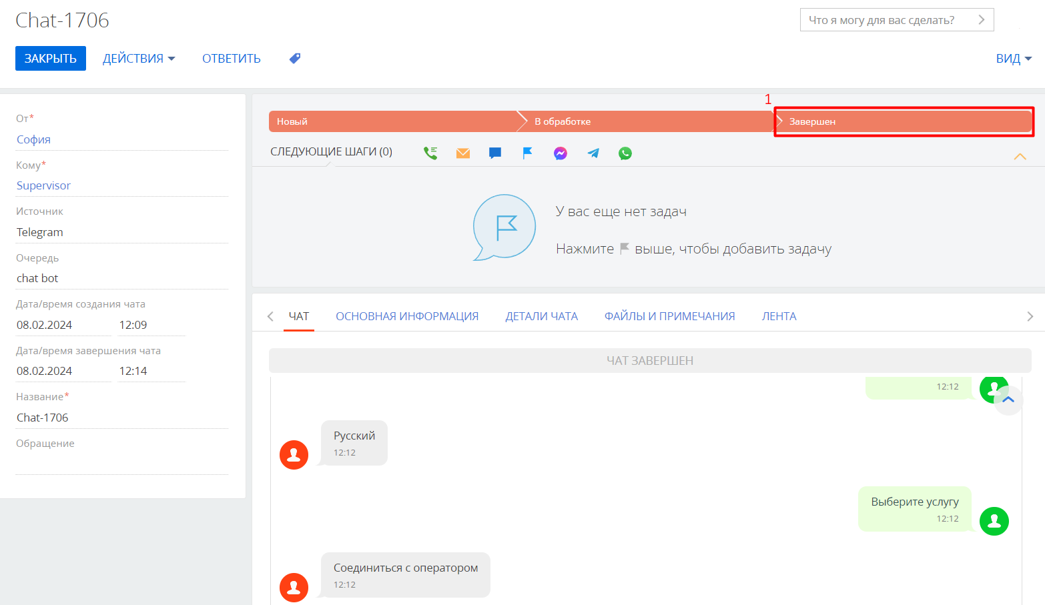
Task: Select the В обработке stage
Action: tap(647, 121)
